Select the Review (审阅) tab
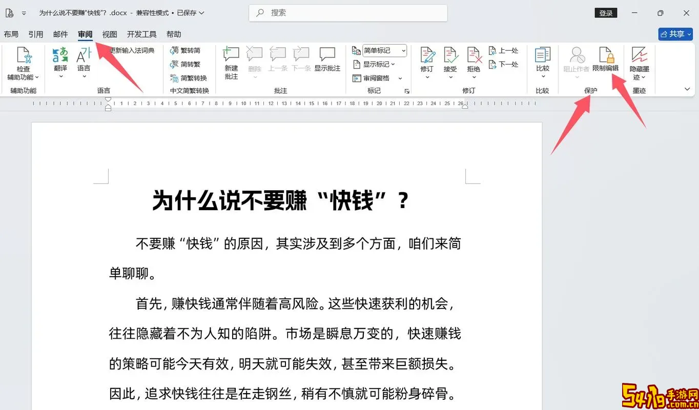The image size is (699, 410). click(x=85, y=34)
